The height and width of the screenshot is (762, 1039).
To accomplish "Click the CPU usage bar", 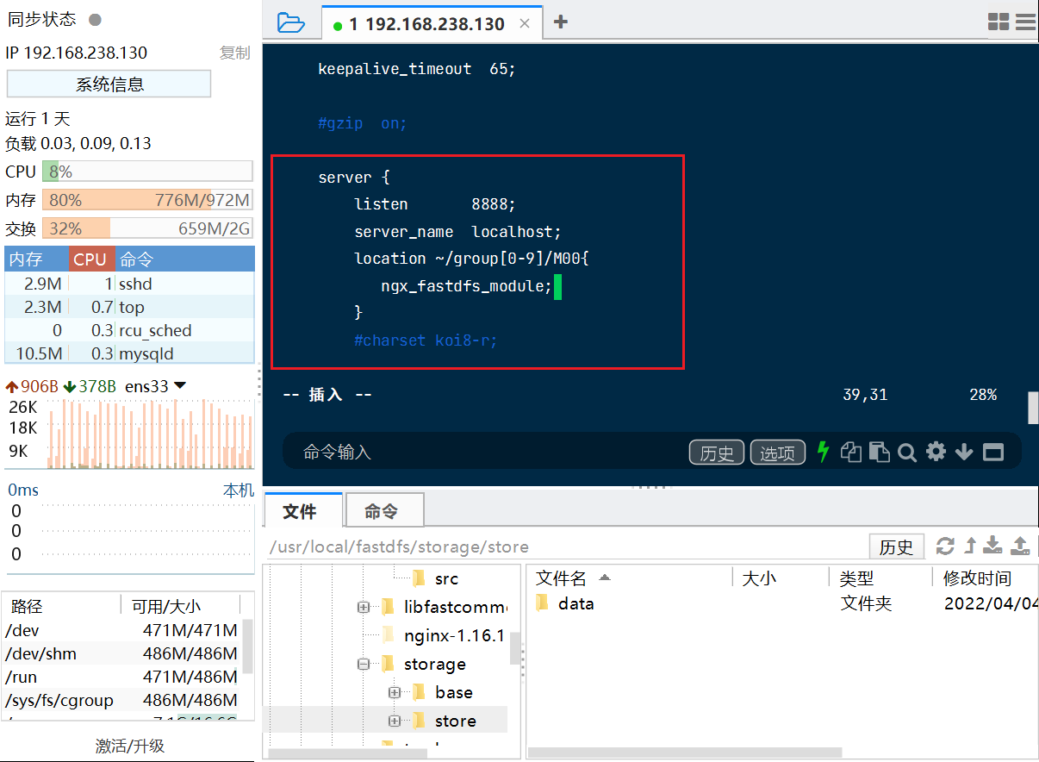I will pyautogui.click(x=147, y=172).
